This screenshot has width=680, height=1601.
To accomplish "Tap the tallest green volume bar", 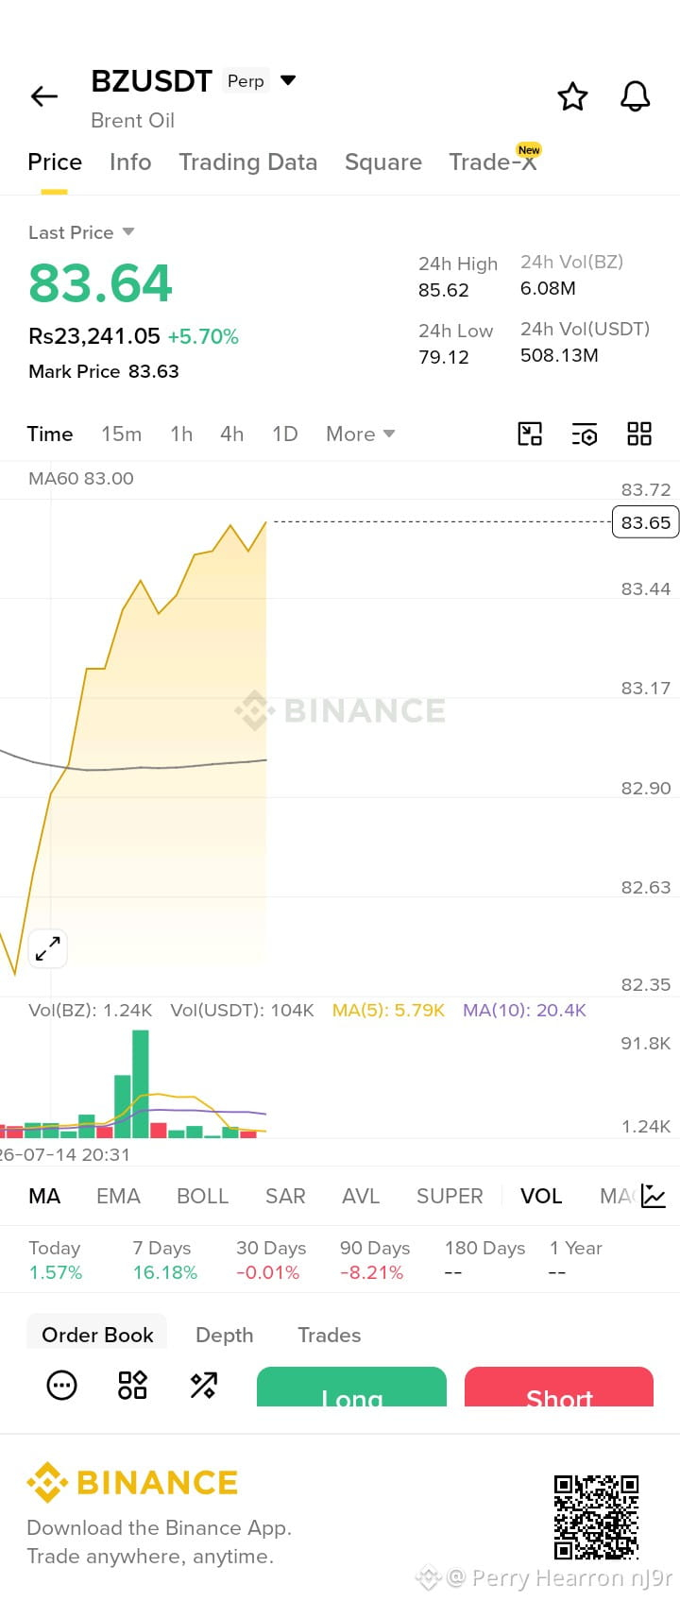I will 141,1083.
